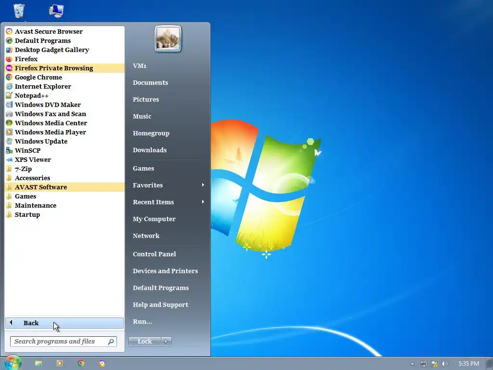Open Help and Support
The height and width of the screenshot is (370, 493).
pyautogui.click(x=160, y=304)
